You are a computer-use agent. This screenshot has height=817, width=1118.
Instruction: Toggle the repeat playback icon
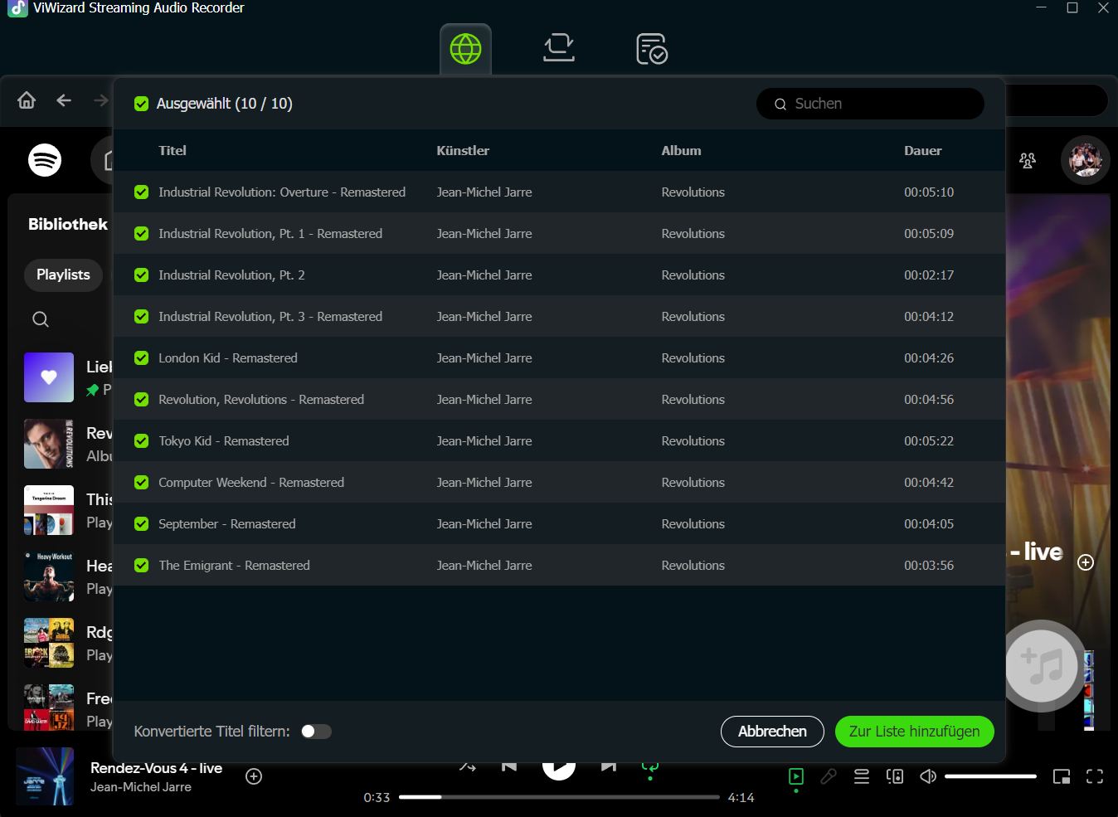tap(650, 767)
